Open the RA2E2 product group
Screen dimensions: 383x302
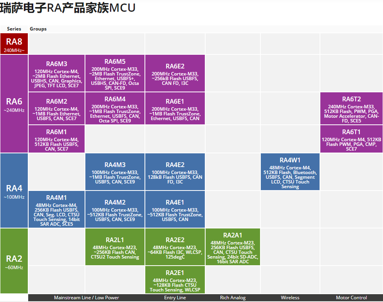(x=175, y=247)
